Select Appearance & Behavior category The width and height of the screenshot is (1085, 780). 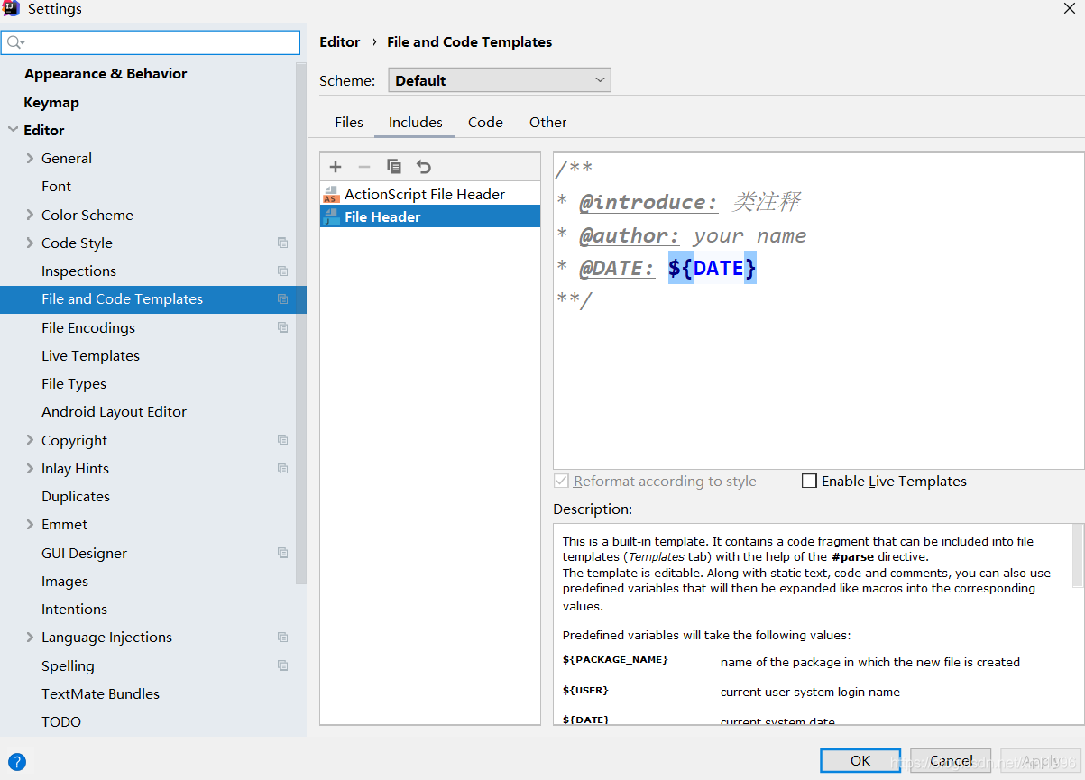pos(106,73)
